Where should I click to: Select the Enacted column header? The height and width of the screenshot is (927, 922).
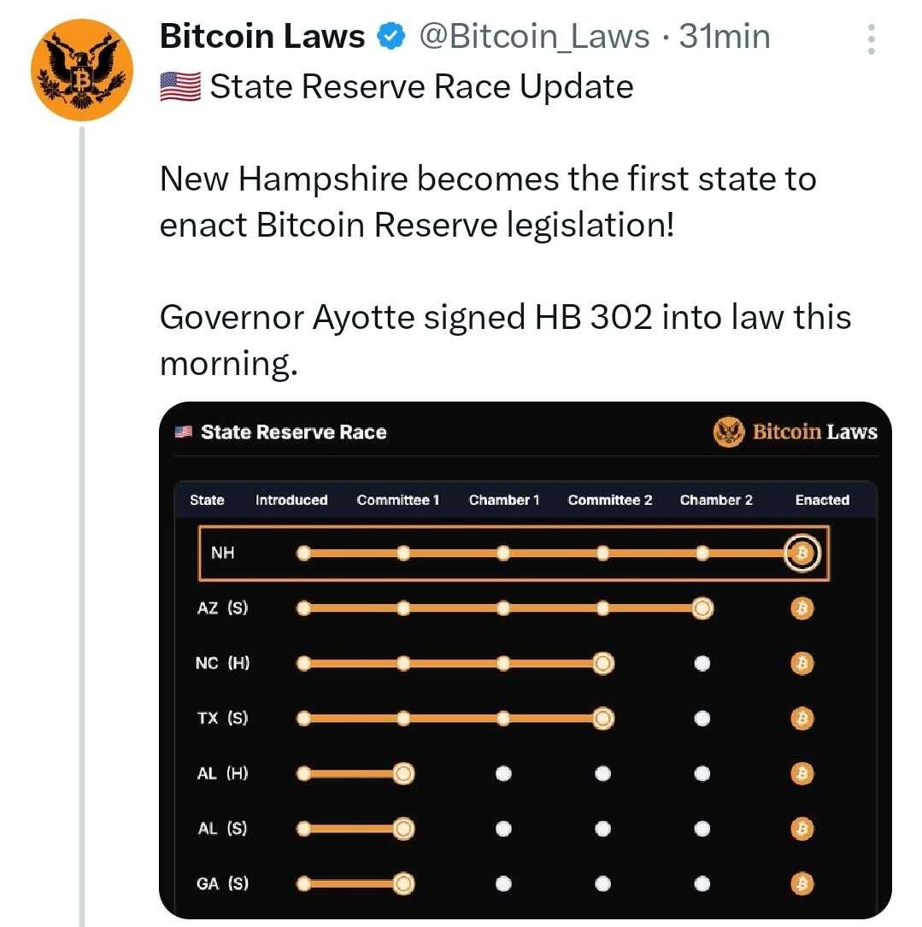point(822,500)
